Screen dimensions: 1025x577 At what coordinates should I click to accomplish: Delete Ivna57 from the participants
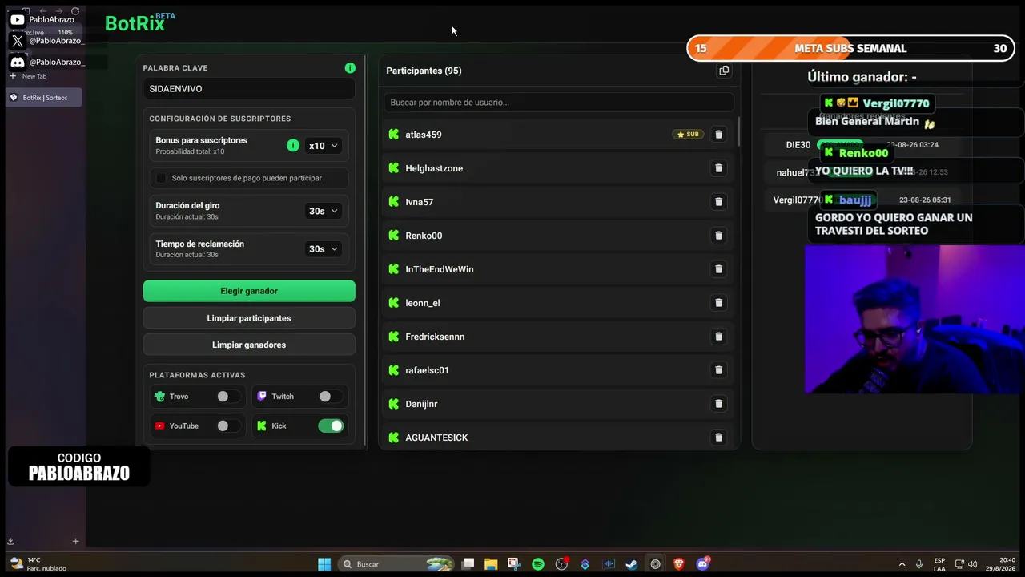pyautogui.click(x=718, y=202)
